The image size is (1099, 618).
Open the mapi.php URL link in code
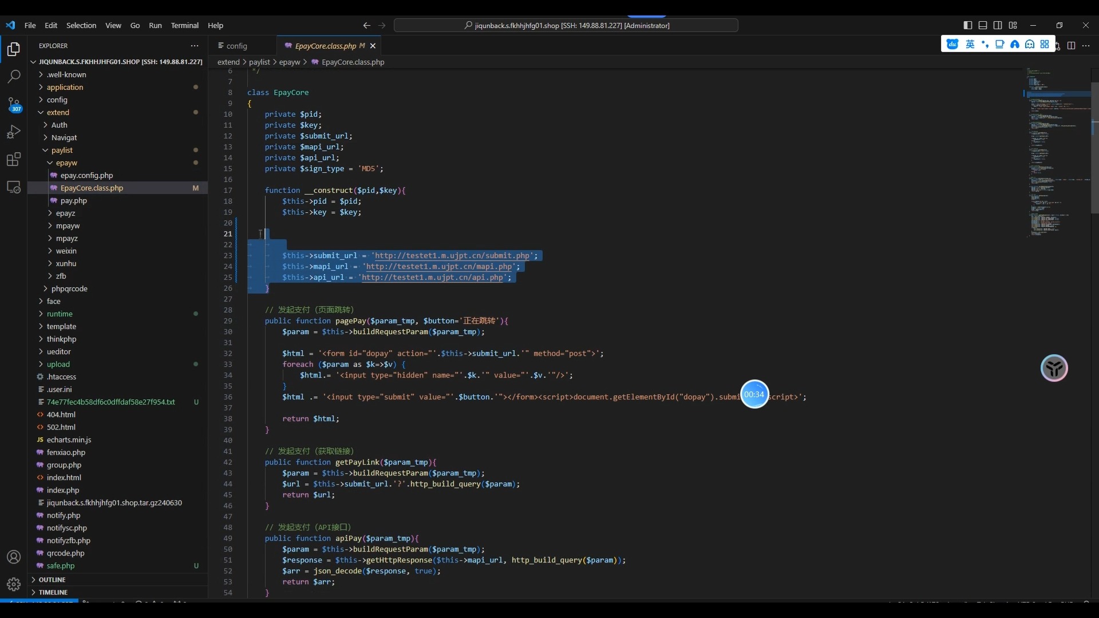(x=439, y=267)
